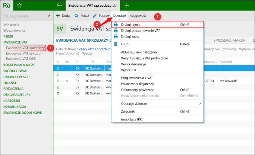
Task: Expand EWIDENCJE DODATKOWE section
Action: click(x=23, y=113)
